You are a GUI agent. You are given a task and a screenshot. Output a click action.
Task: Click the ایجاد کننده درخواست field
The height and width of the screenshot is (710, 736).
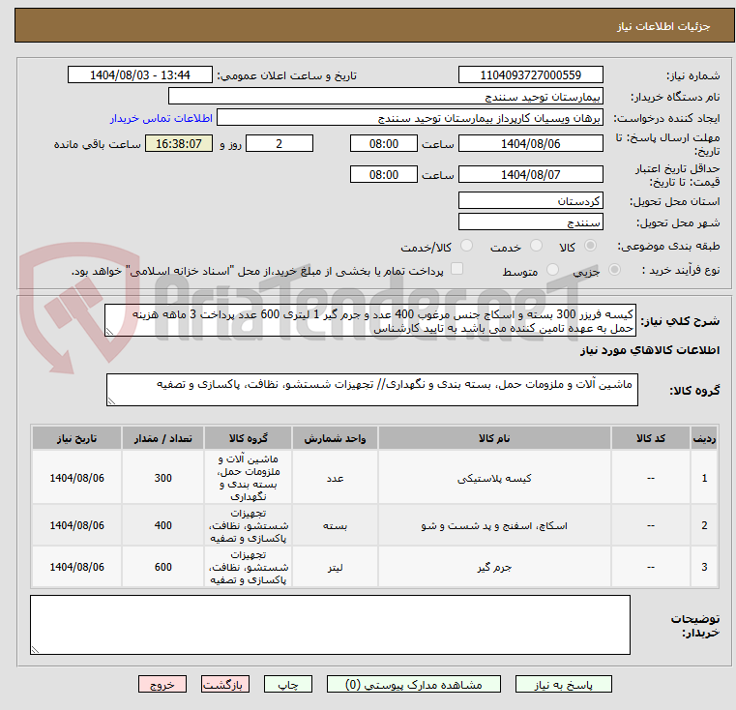click(x=410, y=117)
